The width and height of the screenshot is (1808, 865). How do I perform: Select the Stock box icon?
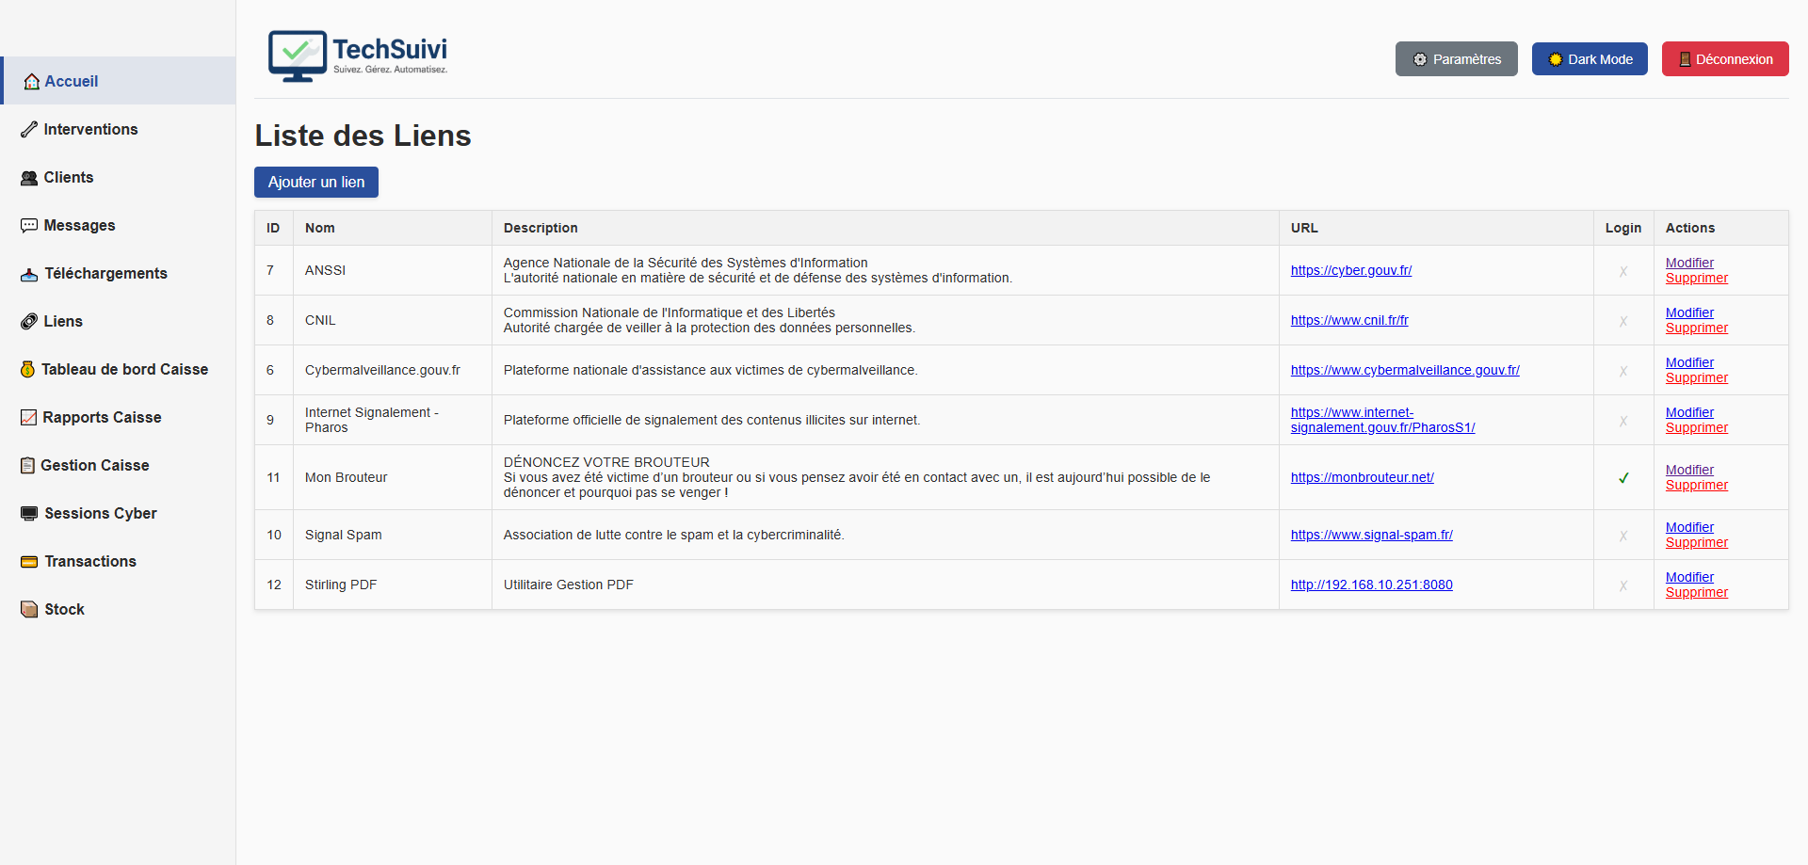[29, 609]
